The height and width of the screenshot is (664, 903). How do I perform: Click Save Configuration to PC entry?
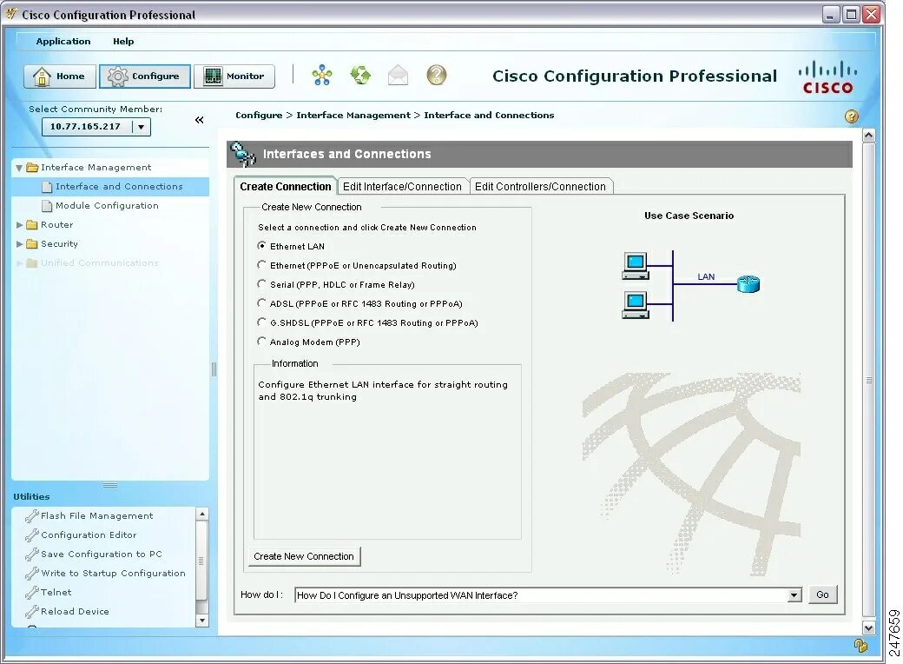click(102, 554)
